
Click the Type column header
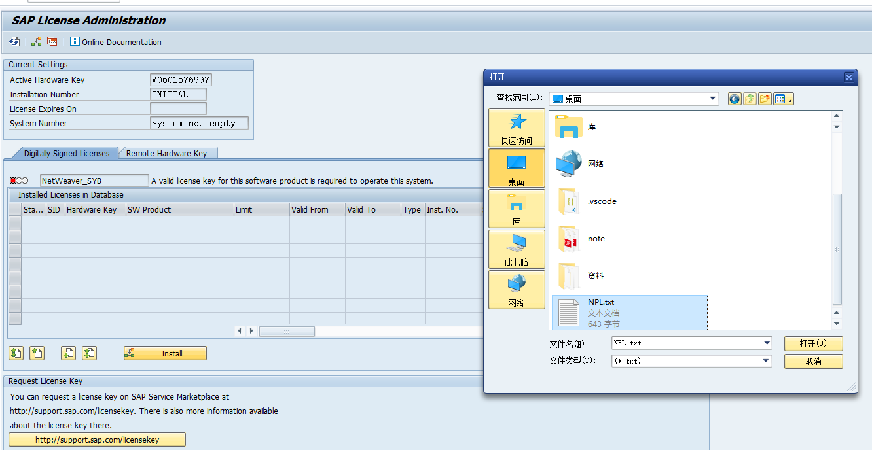412,209
